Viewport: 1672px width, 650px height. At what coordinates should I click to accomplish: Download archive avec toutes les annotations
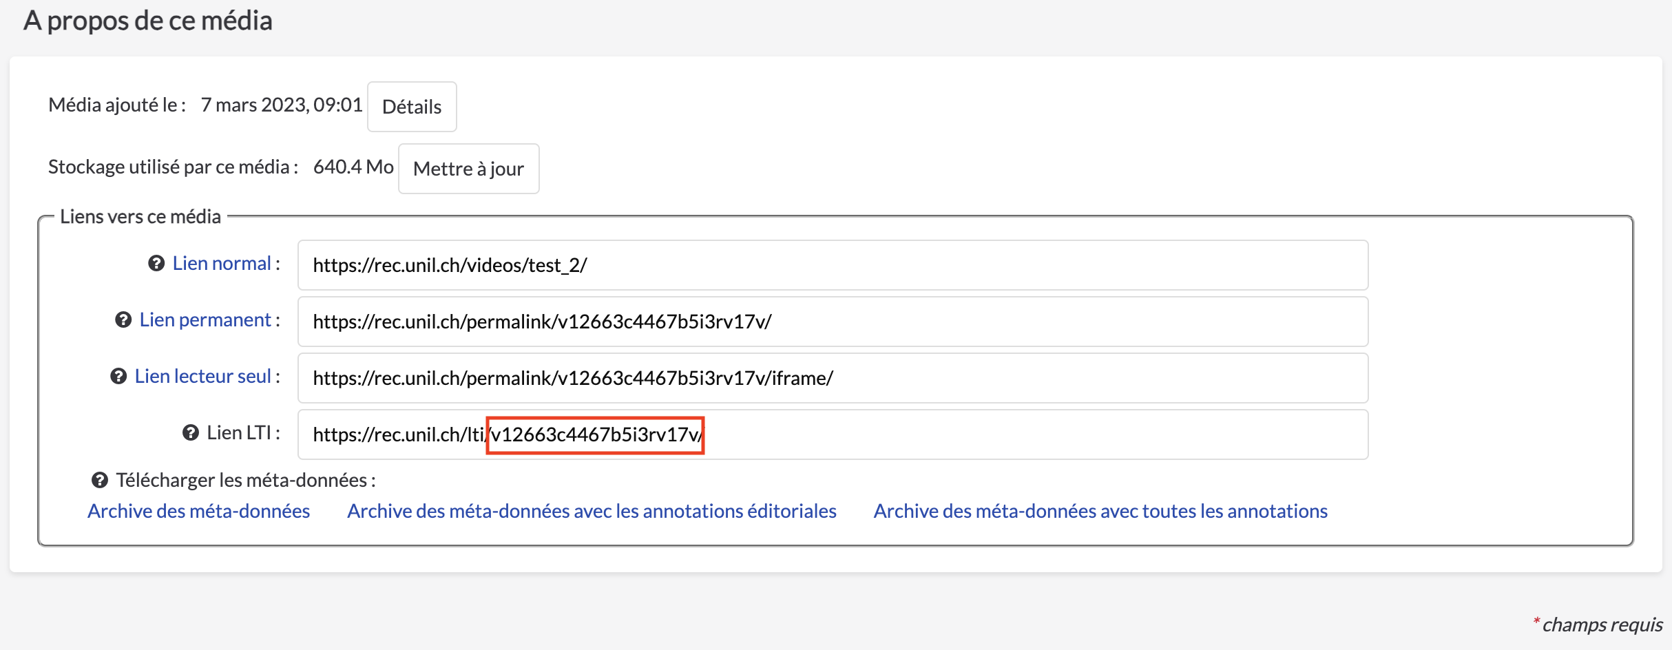pos(1100,511)
